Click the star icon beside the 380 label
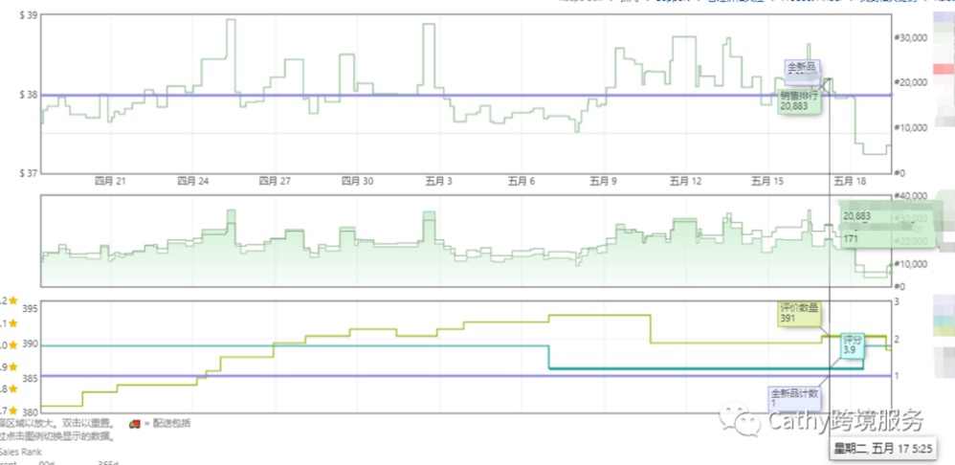The image size is (955, 465). (x=12, y=410)
